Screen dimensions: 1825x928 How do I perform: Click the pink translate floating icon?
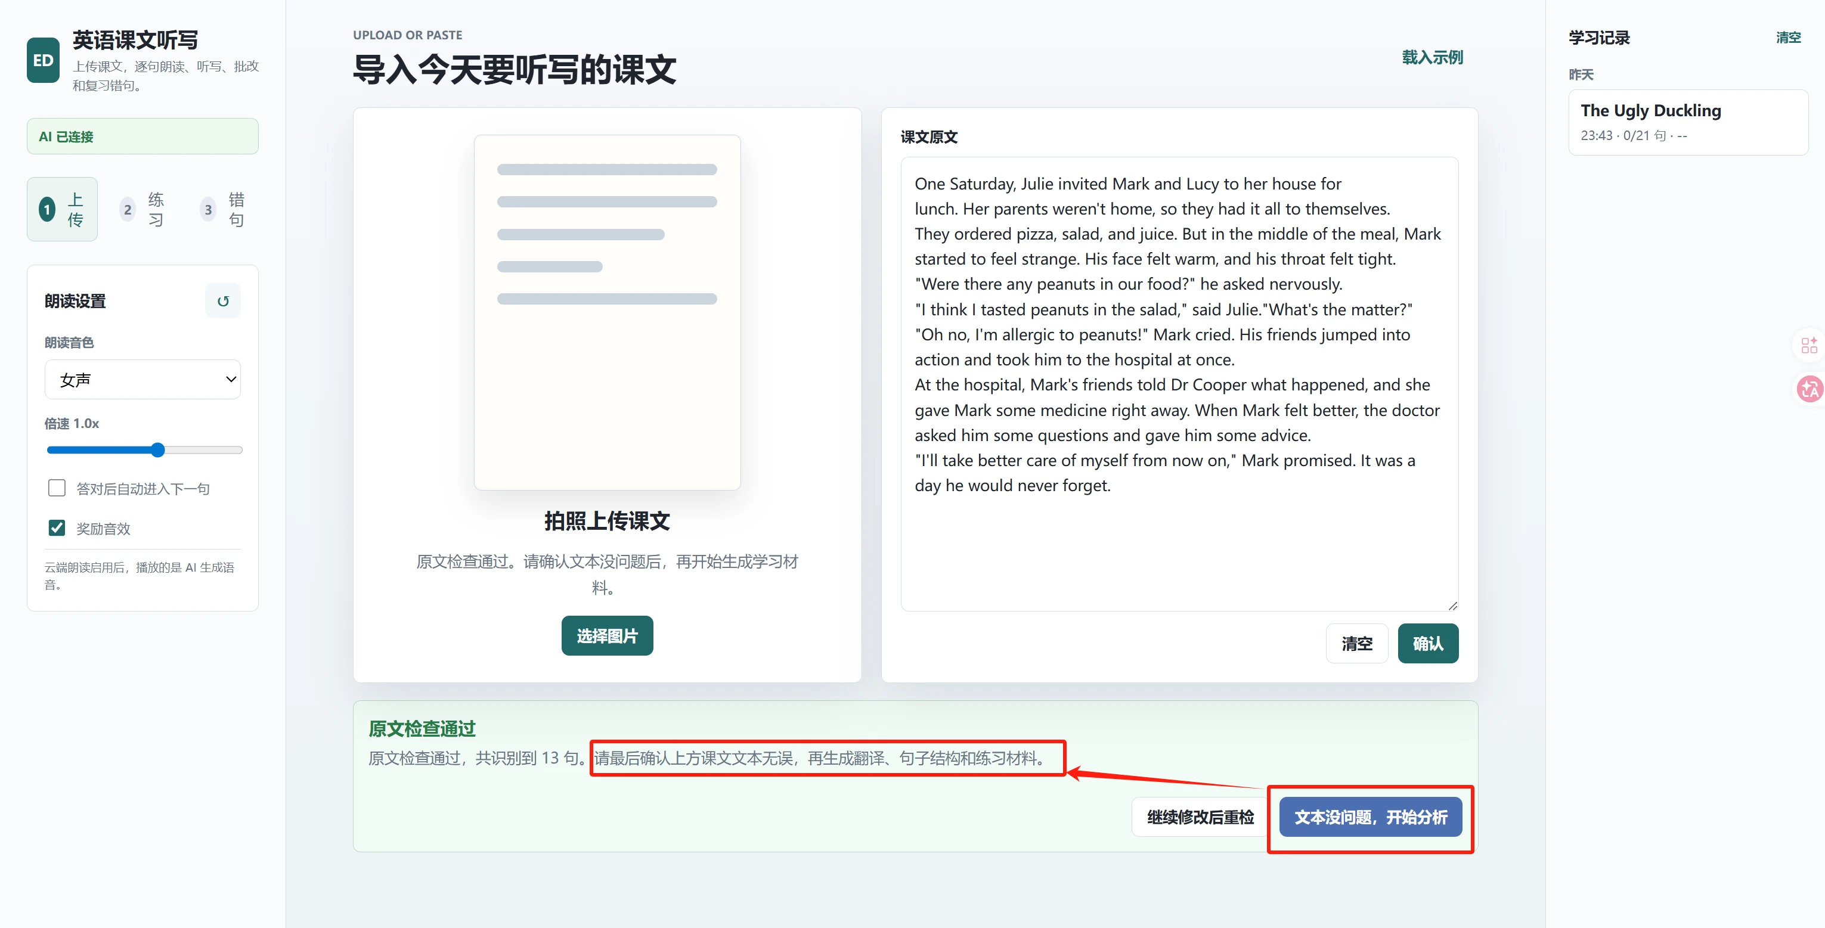(x=1810, y=388)
